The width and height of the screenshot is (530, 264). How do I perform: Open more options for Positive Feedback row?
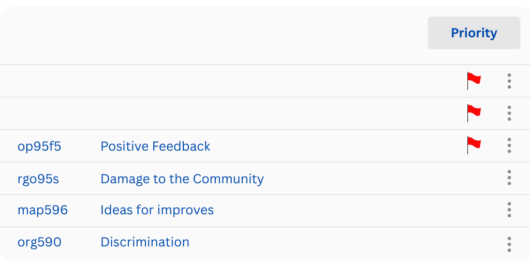[x=509, y=145]
